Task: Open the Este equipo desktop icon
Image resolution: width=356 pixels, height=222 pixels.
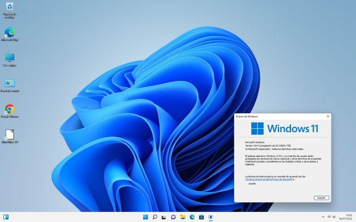Action: pyautogui.click(x=9, y=58)
